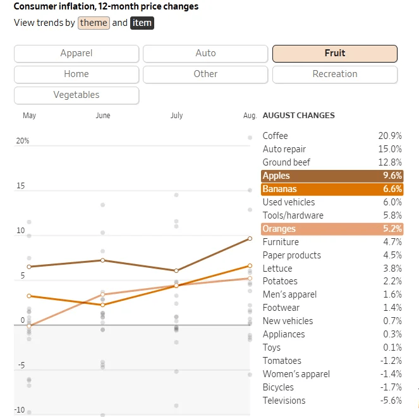This screenshot has height=417, width=419.
Task: Select the highlighted Oranges 5.2% row
Action: 332,229
